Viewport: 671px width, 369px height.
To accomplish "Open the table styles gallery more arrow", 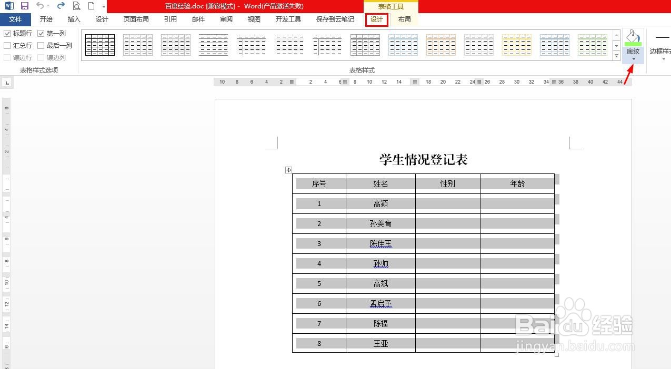I will [x=616, y=56].
